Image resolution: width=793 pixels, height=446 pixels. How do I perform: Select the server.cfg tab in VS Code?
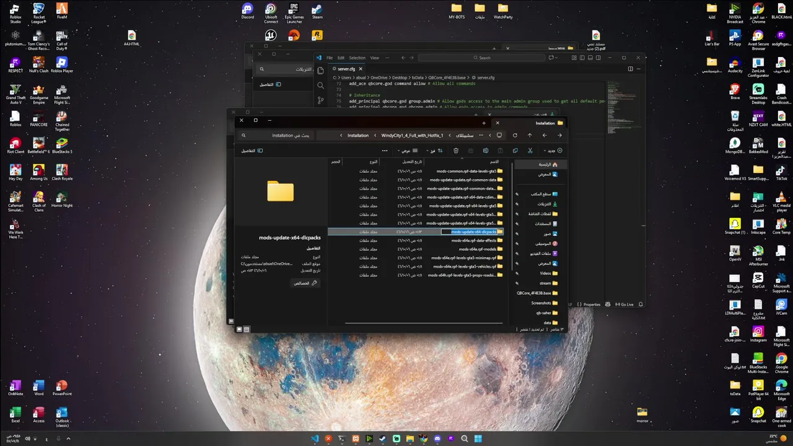pyautogui.click(x=347, y=69)
